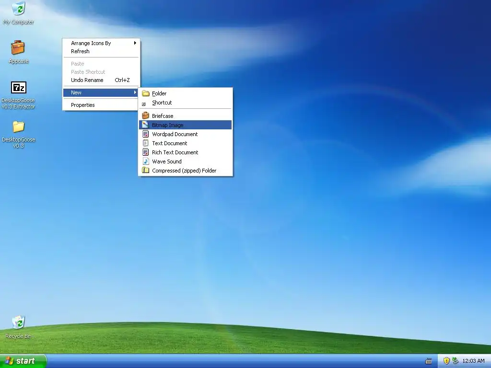Select Paste Shortcut in the context menu
The width and height of the screenshot is (491, 368).
tap(101, 72)
